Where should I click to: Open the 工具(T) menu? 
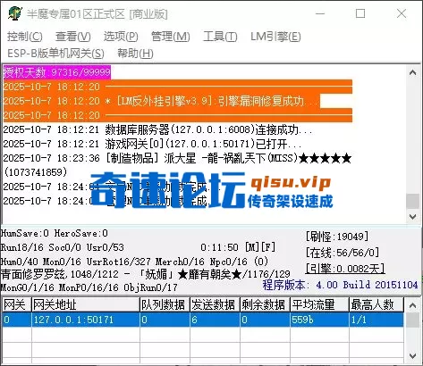click(x=220, y=37)
